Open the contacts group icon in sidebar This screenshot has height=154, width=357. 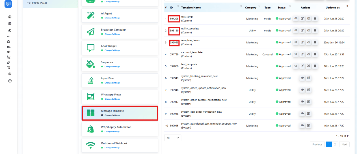point(9,47)
